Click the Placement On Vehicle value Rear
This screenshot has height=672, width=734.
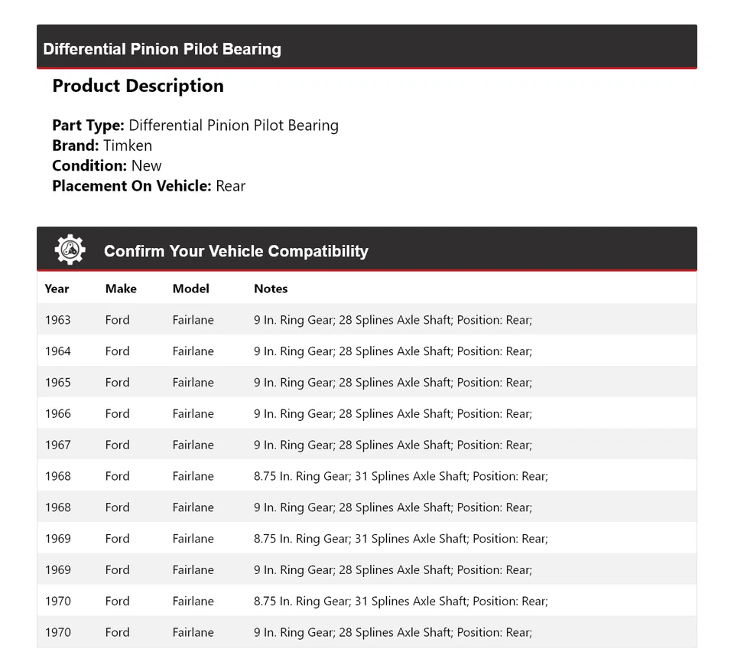(230, 185)
